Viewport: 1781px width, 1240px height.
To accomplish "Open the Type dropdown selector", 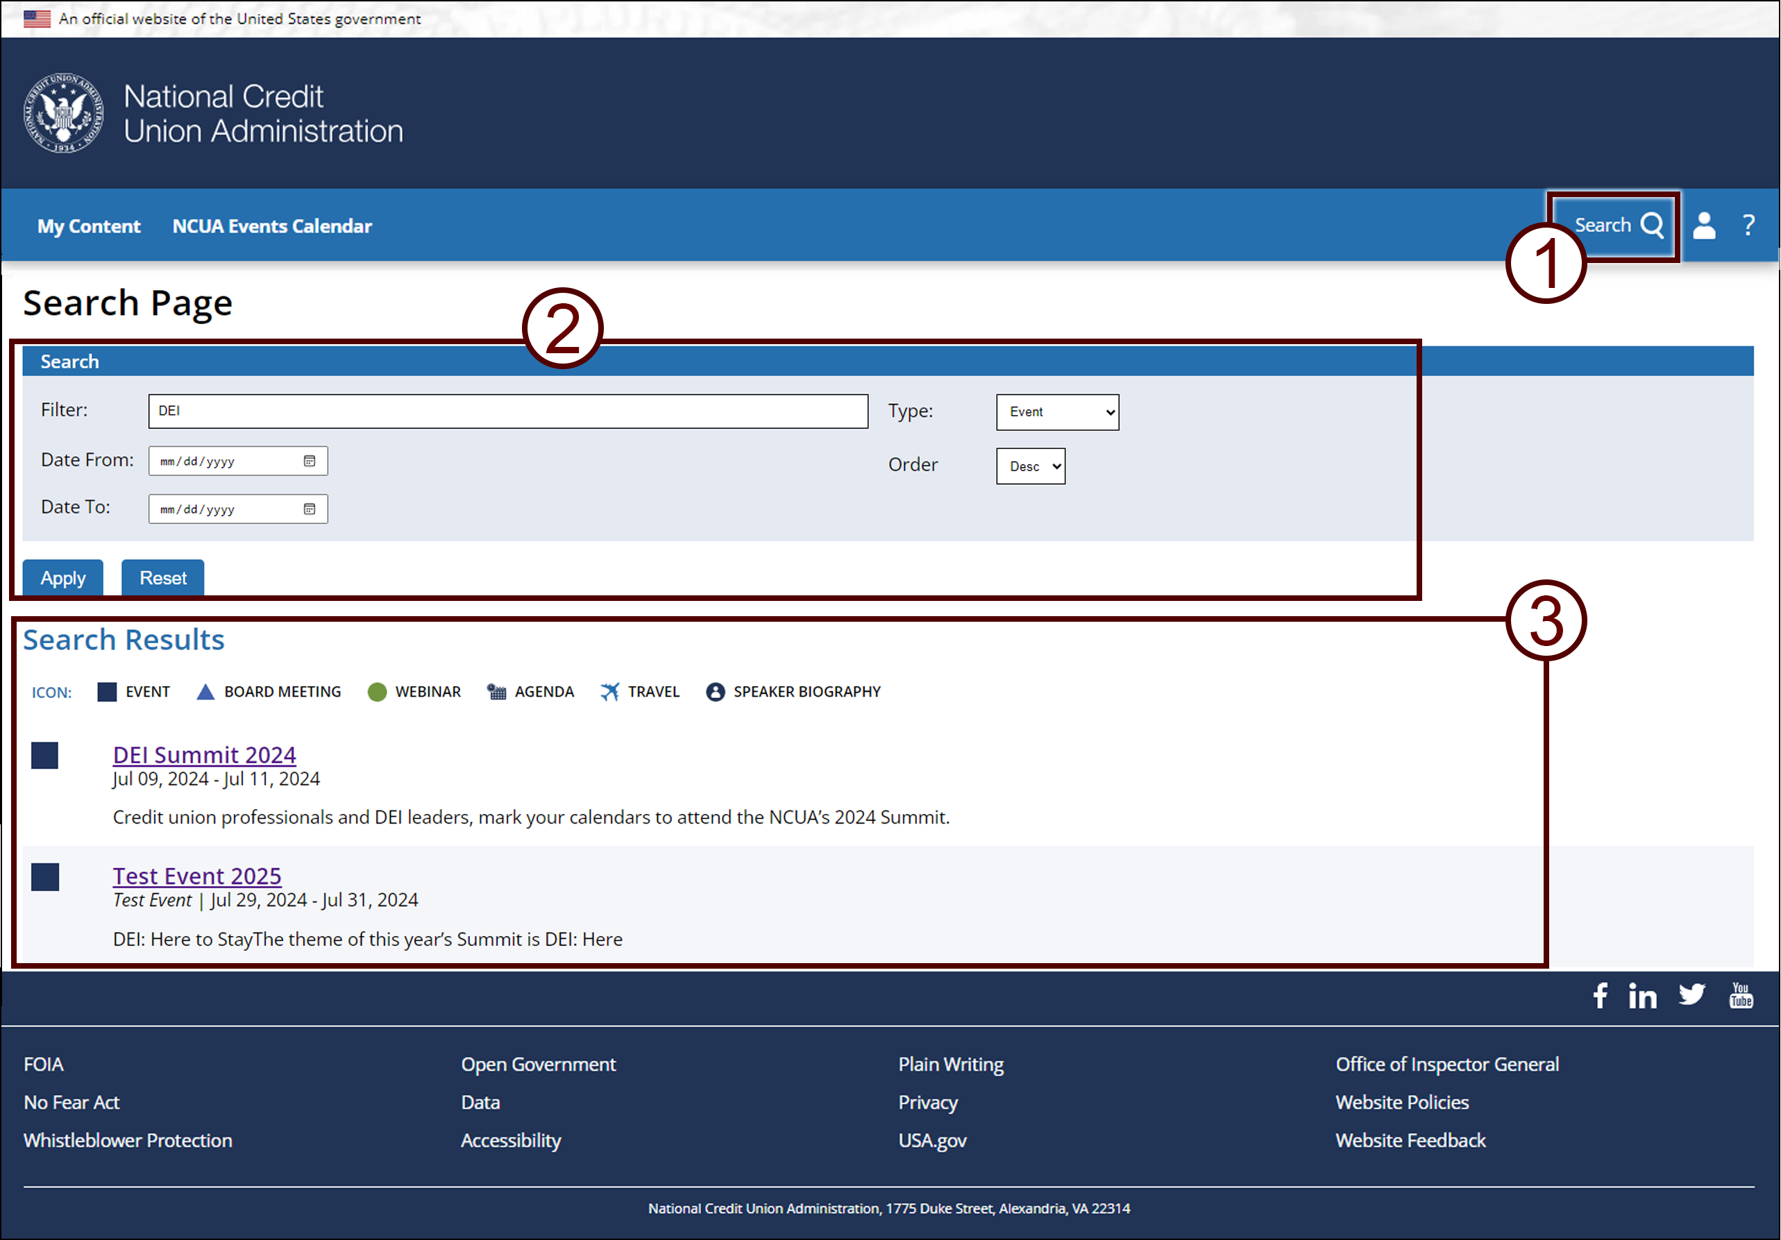I will pos(1056,411).
